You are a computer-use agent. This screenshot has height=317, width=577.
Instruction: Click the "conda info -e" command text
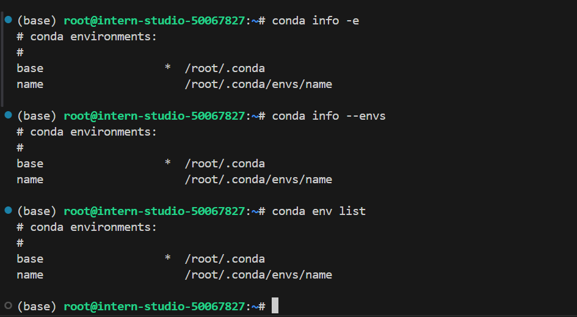316,21
